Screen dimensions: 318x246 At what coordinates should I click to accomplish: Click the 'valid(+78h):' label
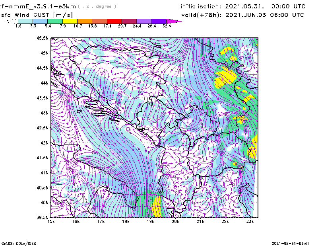pos(202,15)
